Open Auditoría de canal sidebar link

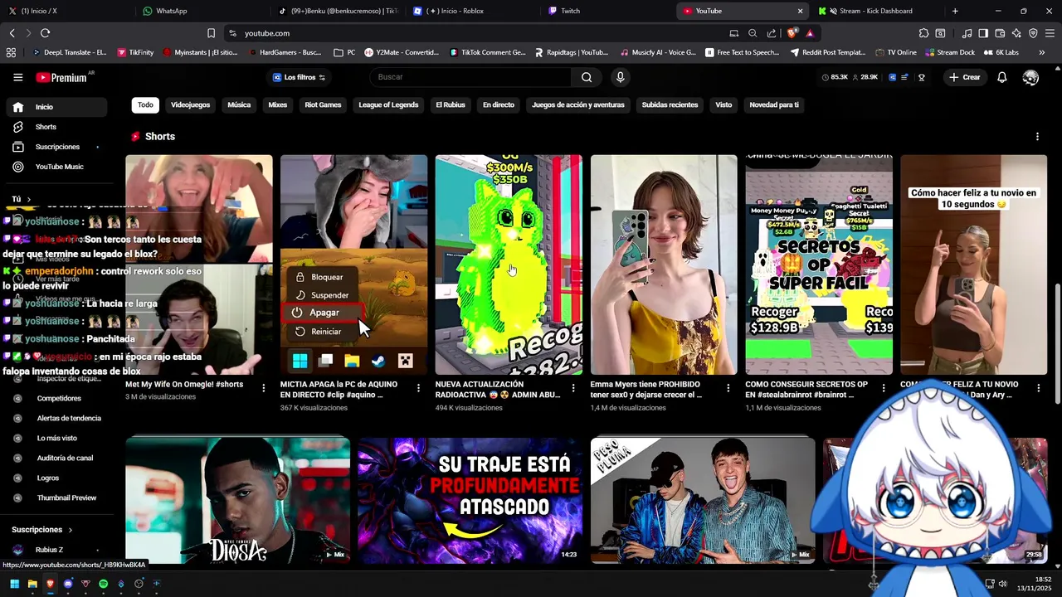pyautogui.click(x=65, y=459)
